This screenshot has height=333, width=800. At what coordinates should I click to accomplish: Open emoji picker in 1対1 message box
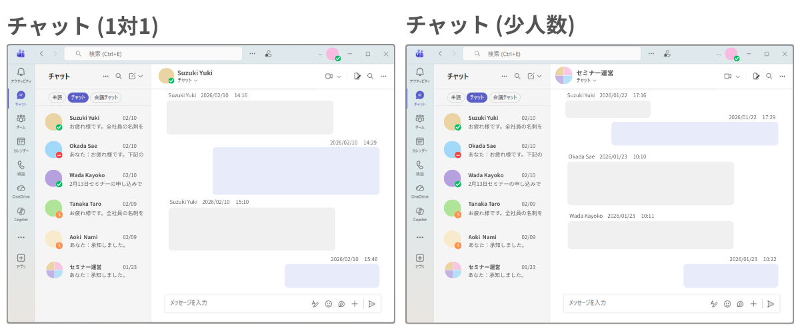tap(329, 304)
